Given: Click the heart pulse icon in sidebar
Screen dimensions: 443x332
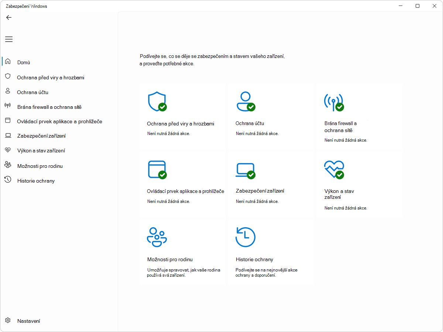Looking at the screenshot, I should click(x=8, y=150).
